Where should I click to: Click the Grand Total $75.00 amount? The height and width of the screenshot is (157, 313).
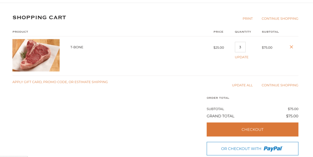pos(292,116)
